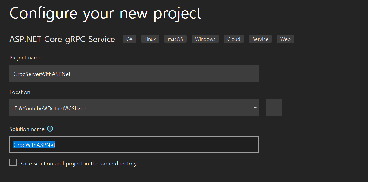368x182 pixels.
Task: Click the browse ellipsis button beside Location
Action: (273, 108)
